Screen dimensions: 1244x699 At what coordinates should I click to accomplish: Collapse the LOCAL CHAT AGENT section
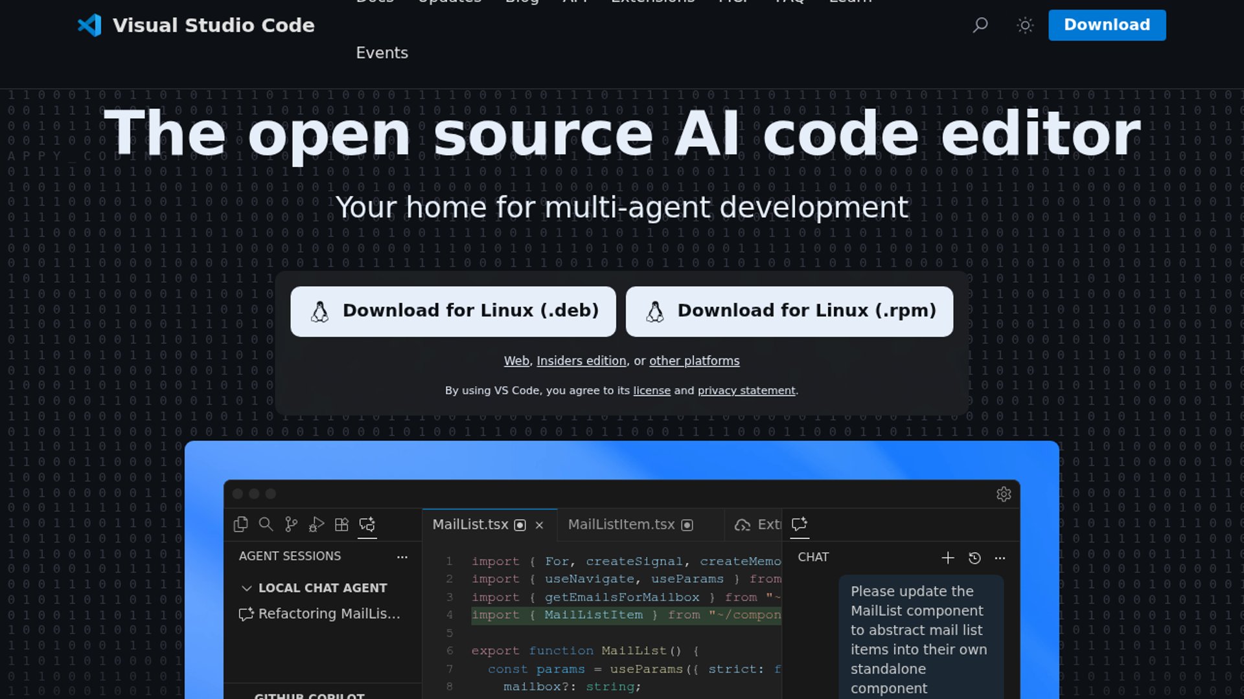248,588
